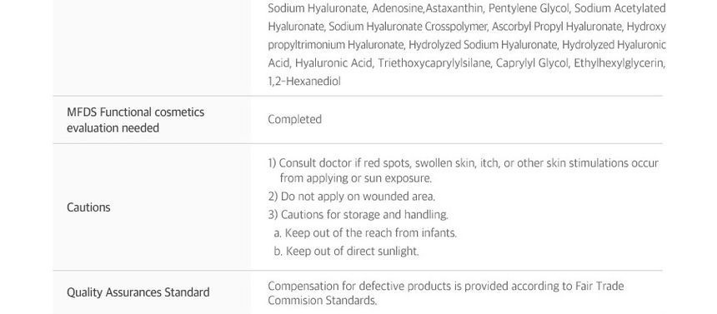
Task: Click 'Commision Standards' text in last row
Action: 323,301
